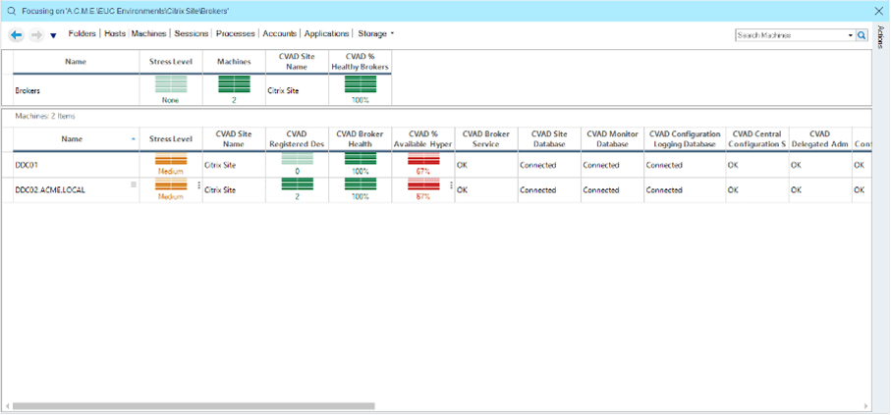Sort machines by Stress Level header
Image resolution: width=891 pixels, height=415 pixels.
point(171,139)
